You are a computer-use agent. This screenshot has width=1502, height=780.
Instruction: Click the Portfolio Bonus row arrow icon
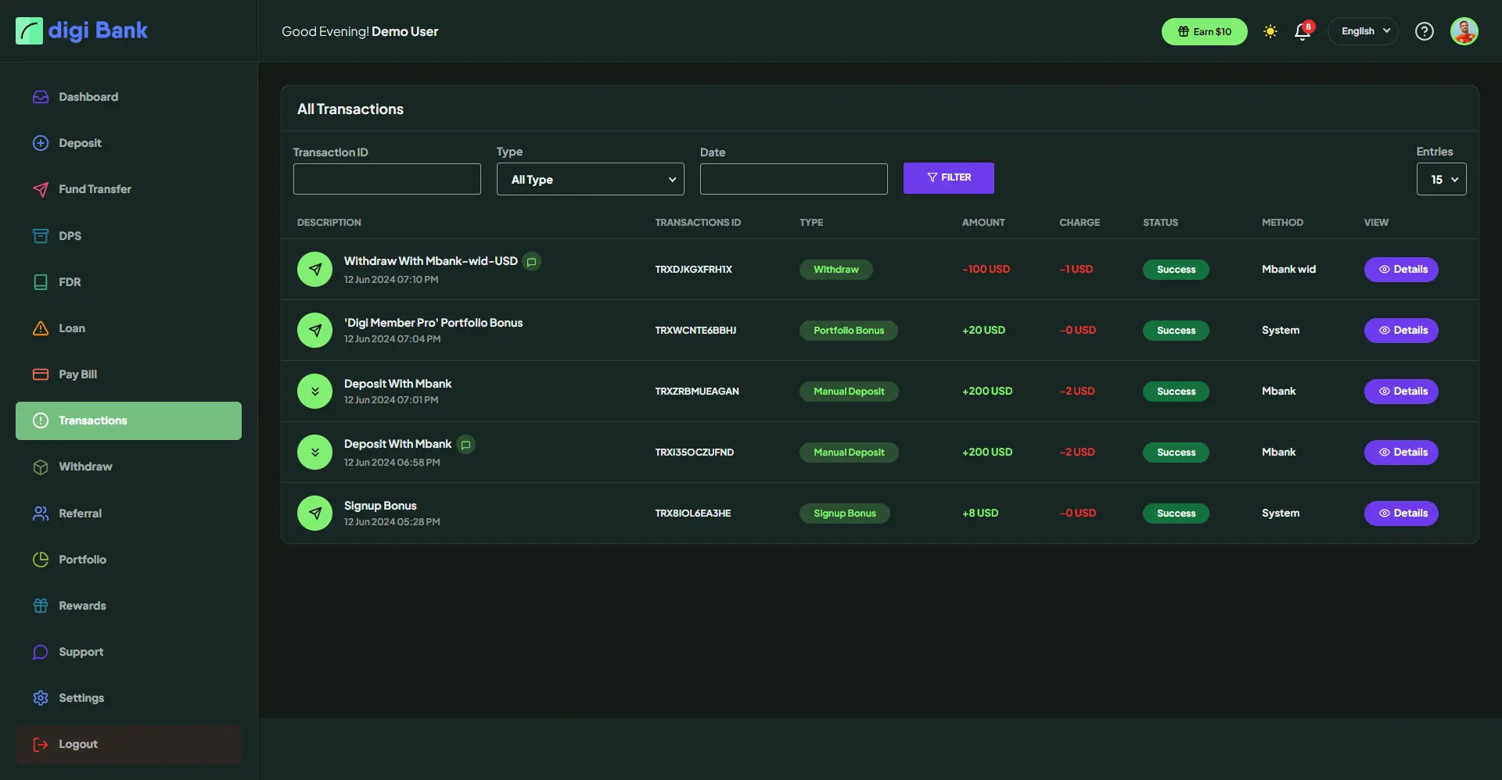coord(314,331)
